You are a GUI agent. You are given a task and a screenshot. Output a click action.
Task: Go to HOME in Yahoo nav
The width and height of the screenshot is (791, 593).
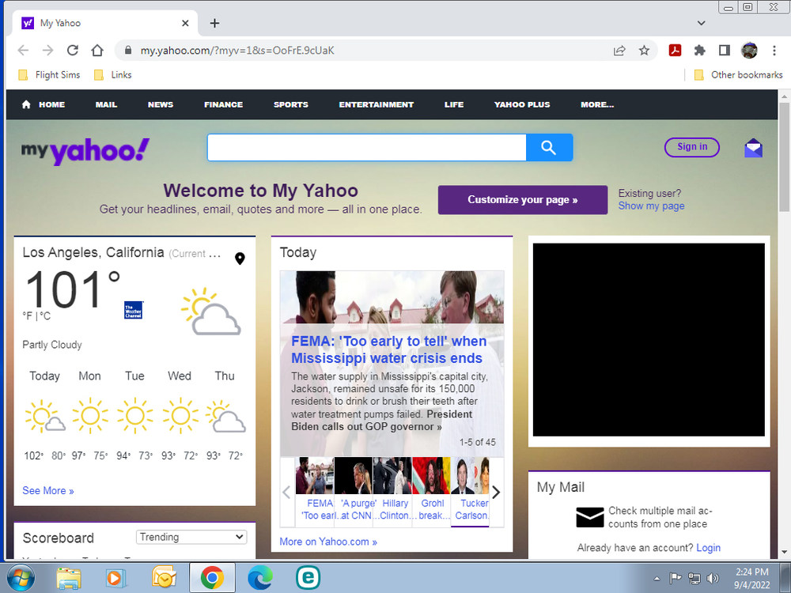44,104
